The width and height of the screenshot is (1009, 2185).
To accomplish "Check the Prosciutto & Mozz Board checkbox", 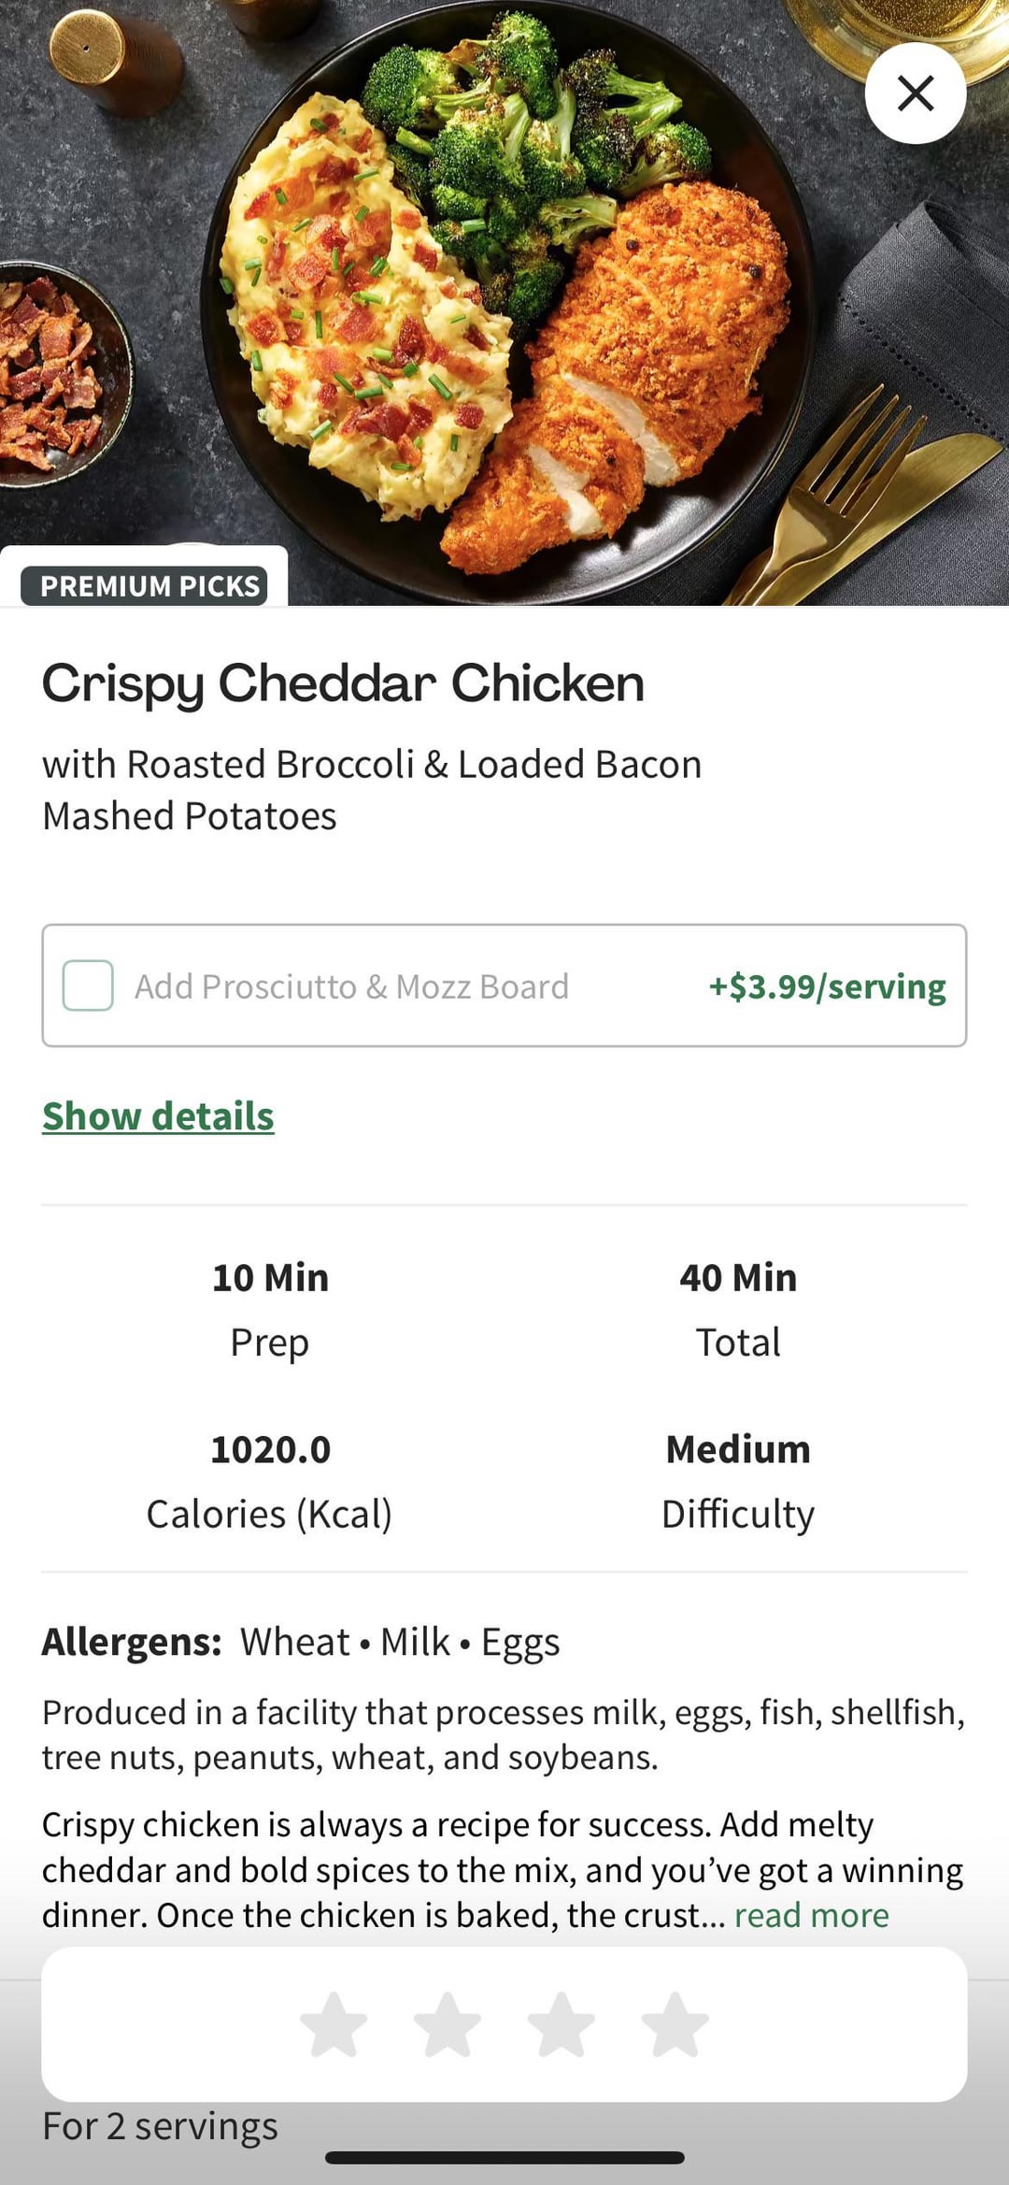I will pyautogui.click(x=88, y=985).
